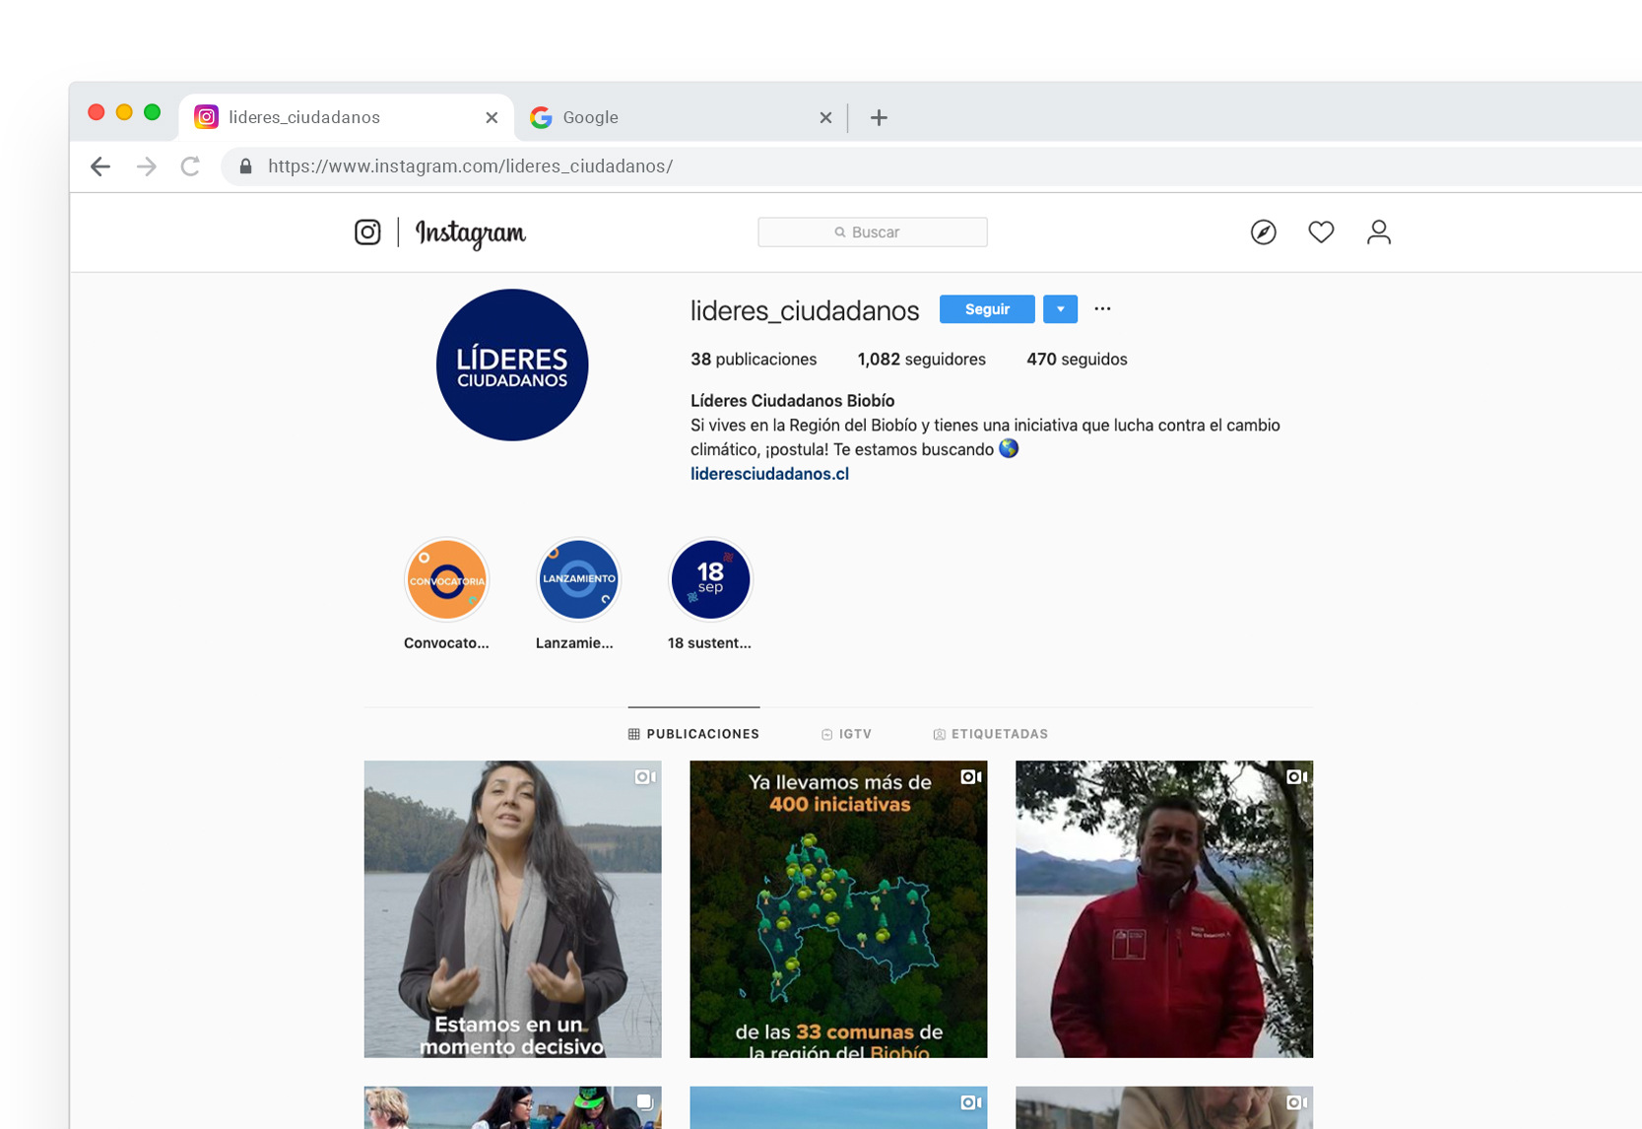Open the Lanzamiento story highlight
The width and height of the screenshot is (1642, 1129).
coord(578,579)
